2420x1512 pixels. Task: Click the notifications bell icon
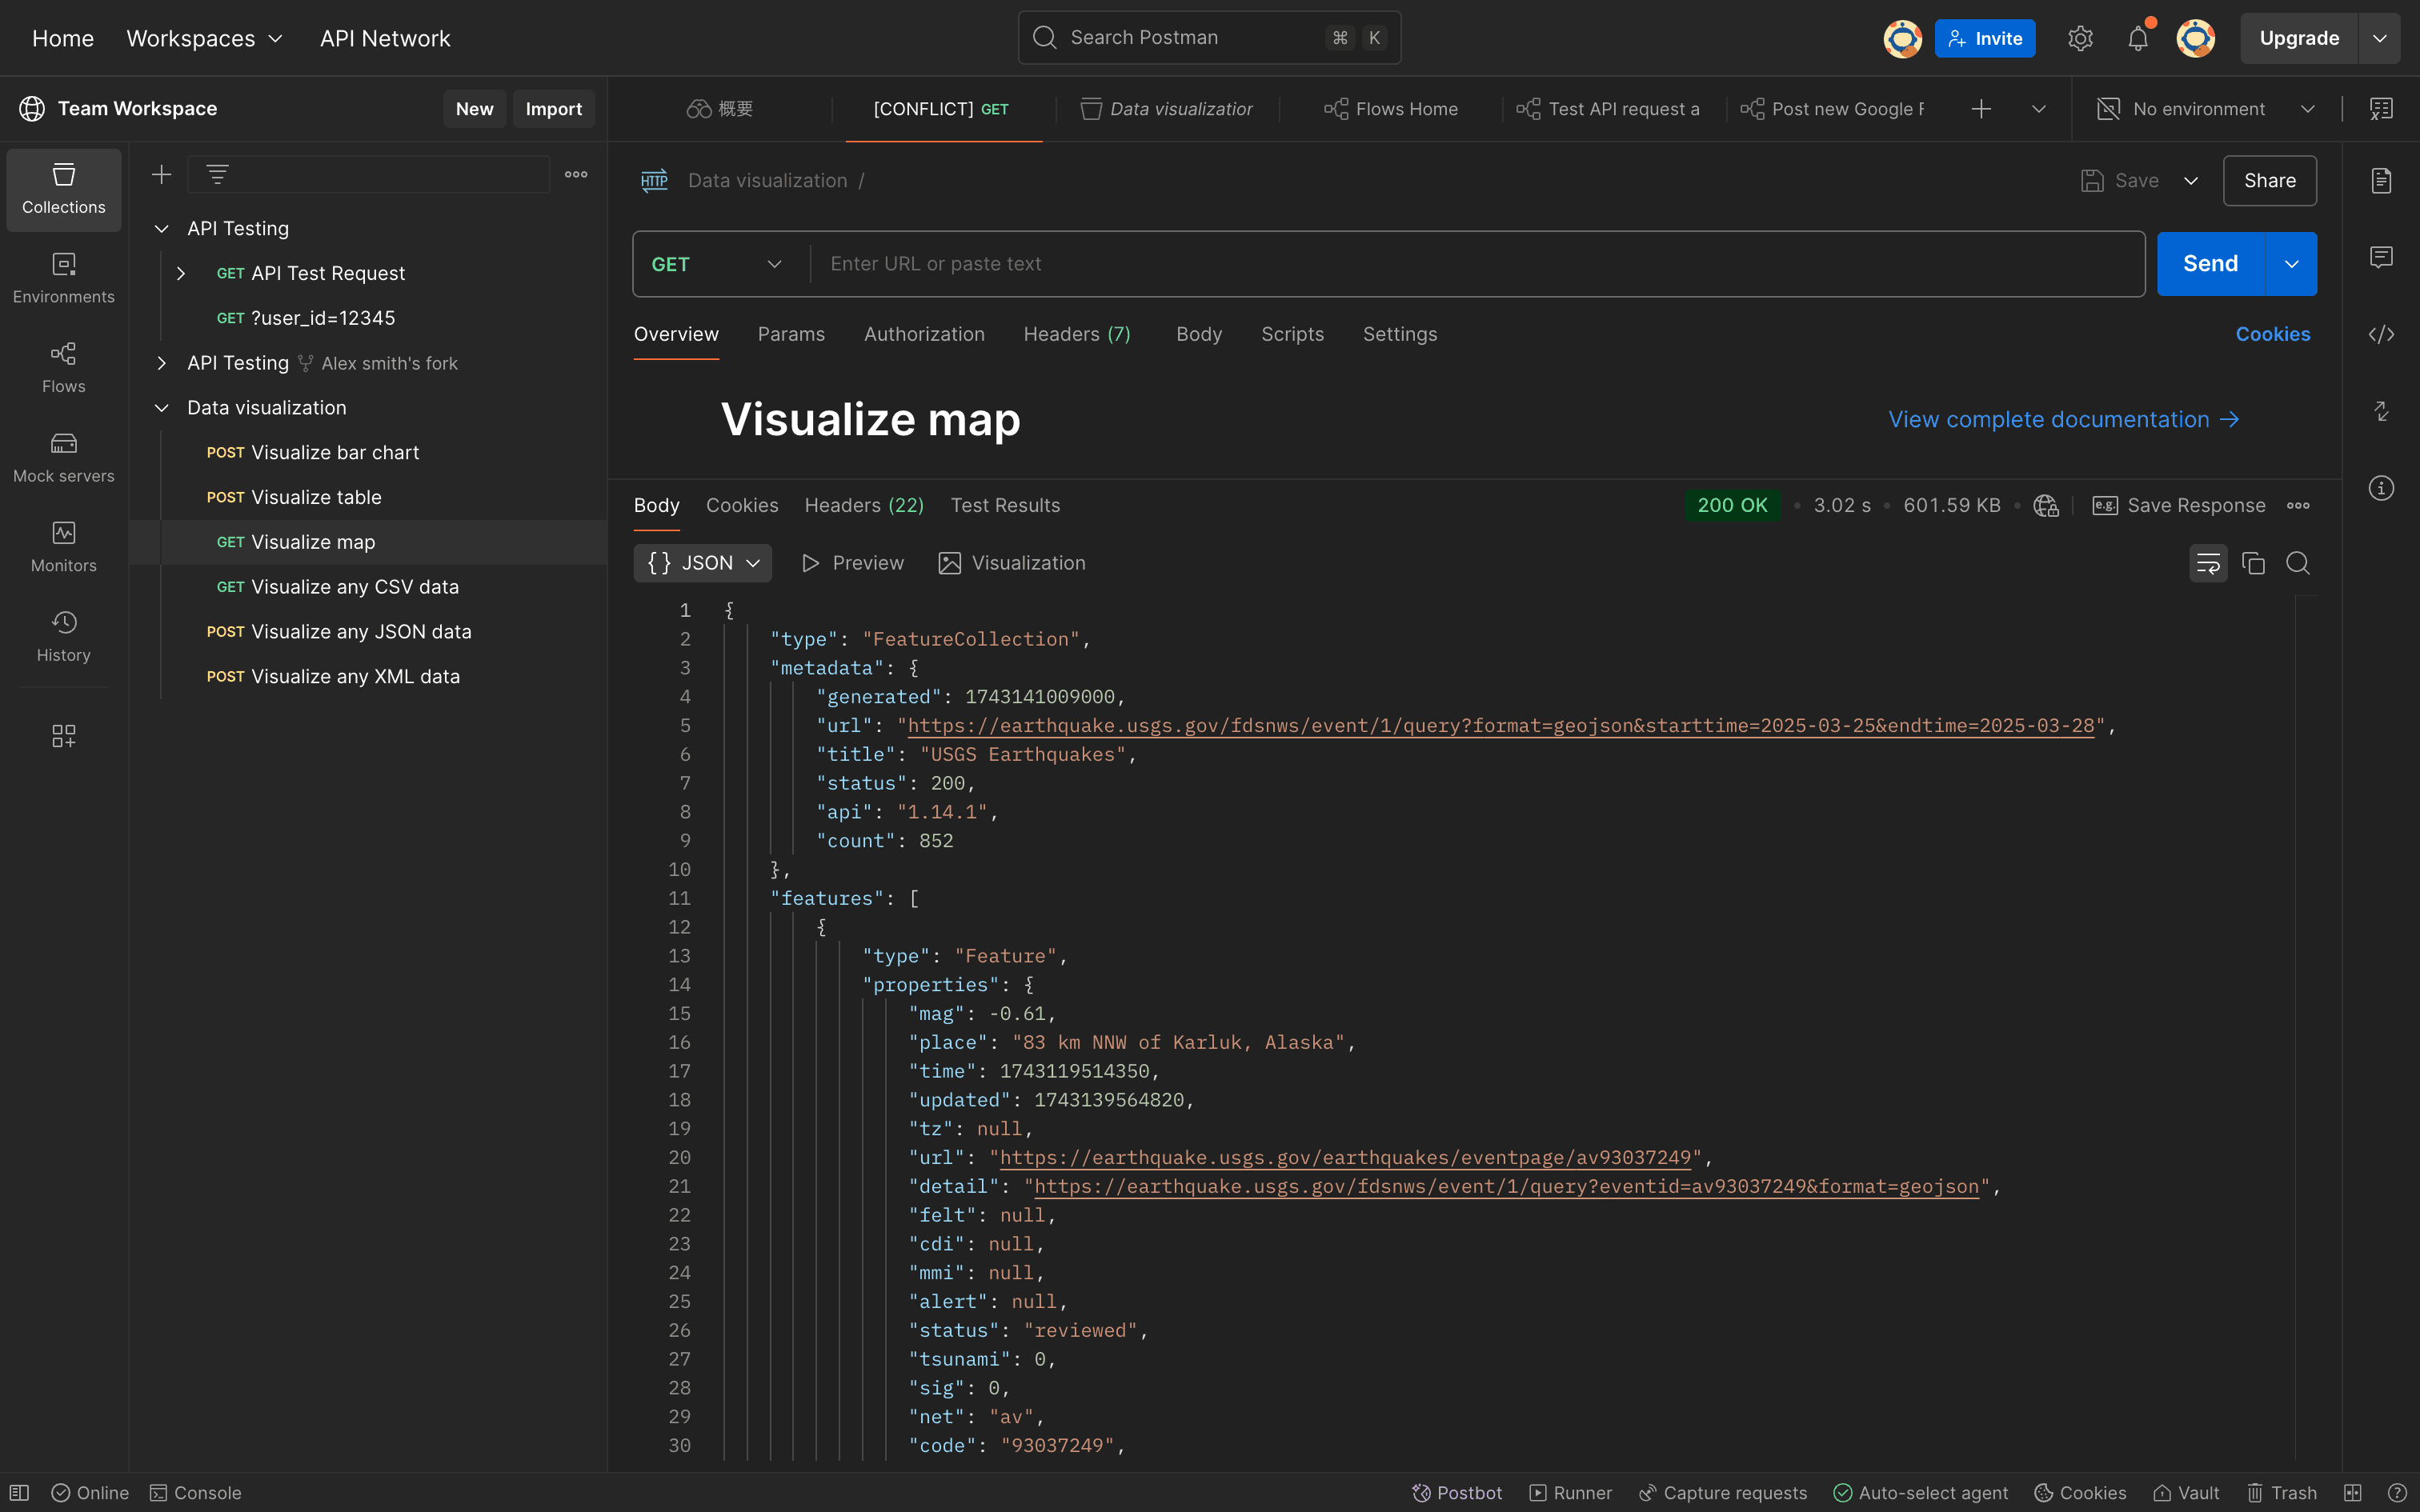point(2137,39)
